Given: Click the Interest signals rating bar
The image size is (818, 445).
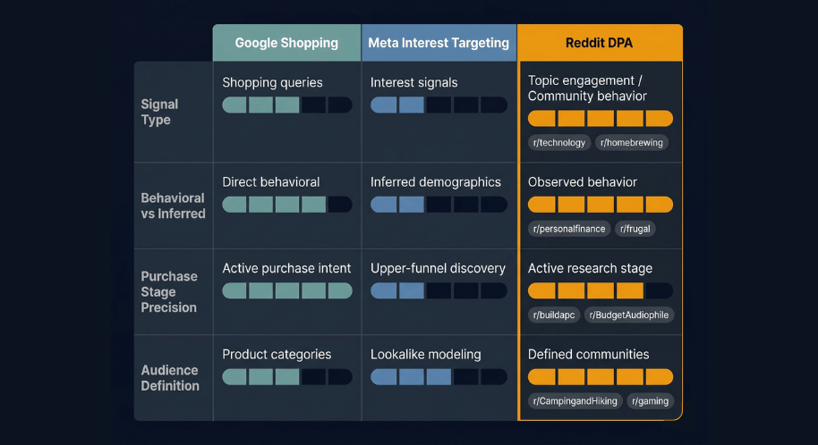Looking at the screenshot, I should pos(439,105).
